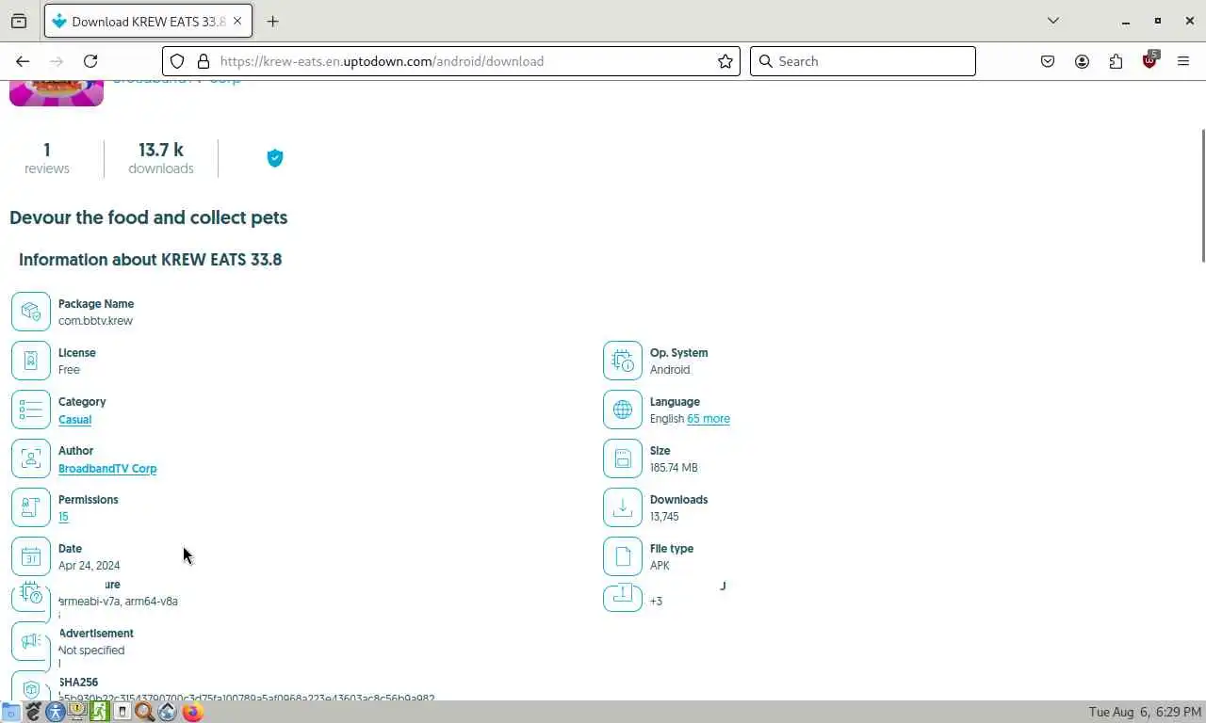Click the Language globe icon
Screen dimensions: 1206x723
tap(623, 410)
